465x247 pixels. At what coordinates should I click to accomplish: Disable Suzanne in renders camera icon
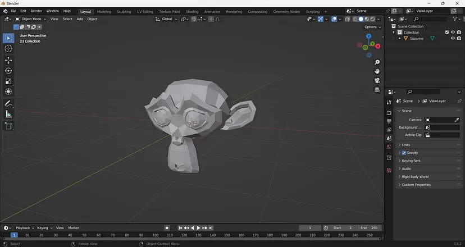click(x=459, y=38)
